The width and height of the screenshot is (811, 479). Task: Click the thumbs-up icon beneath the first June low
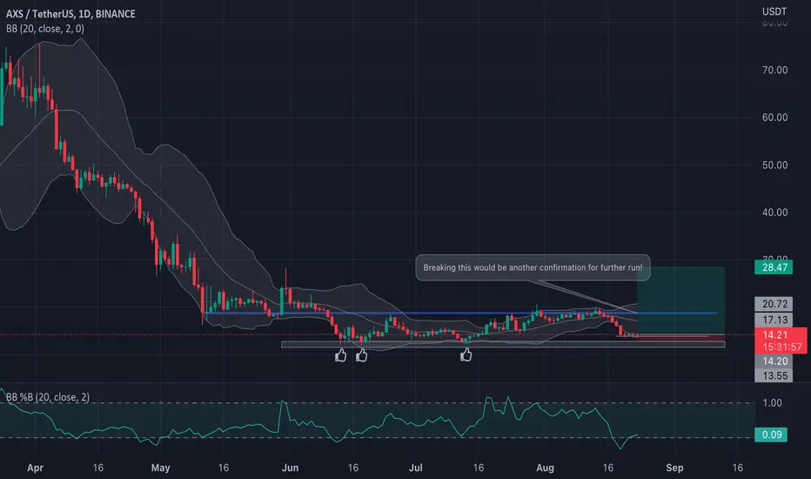click(x=340, y=355)
